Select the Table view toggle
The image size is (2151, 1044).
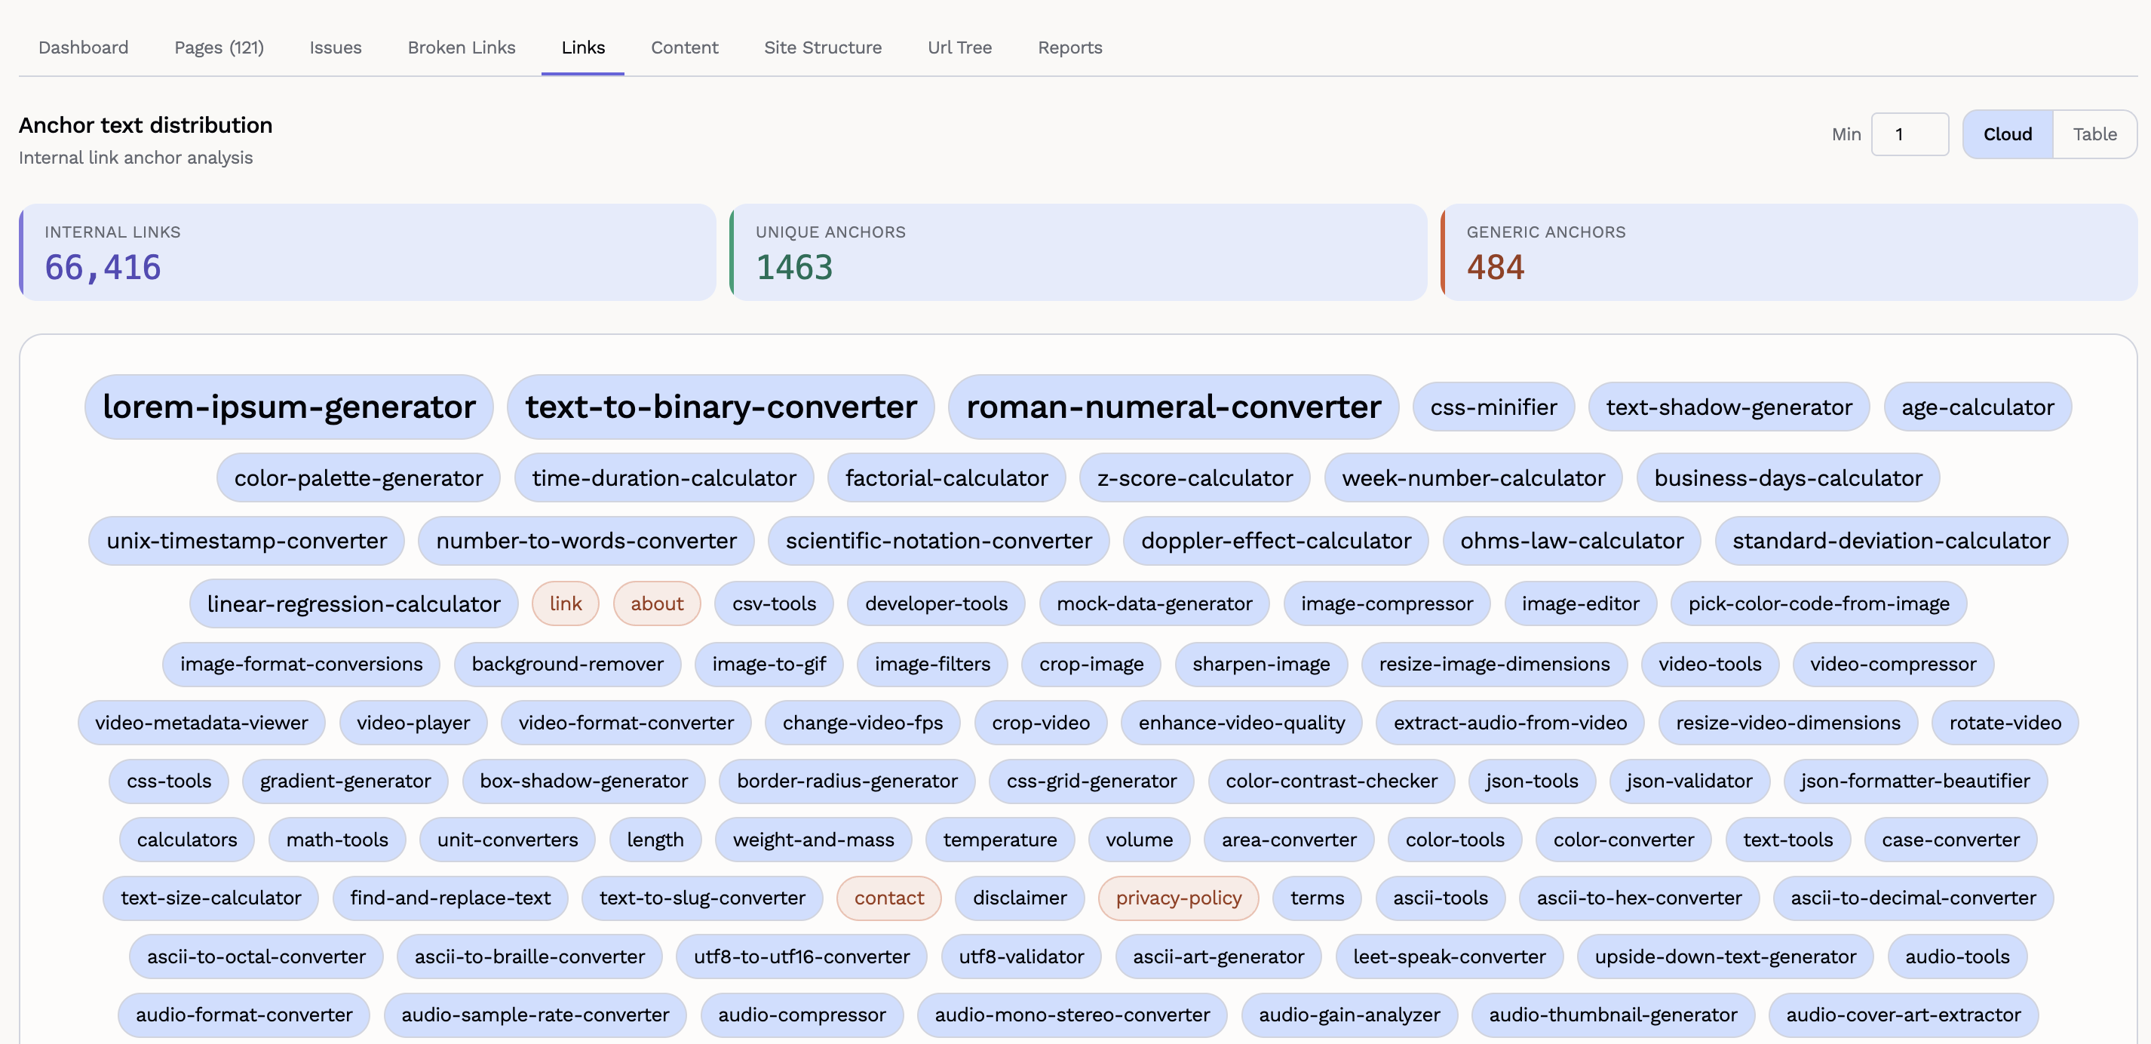point(2094,134)
